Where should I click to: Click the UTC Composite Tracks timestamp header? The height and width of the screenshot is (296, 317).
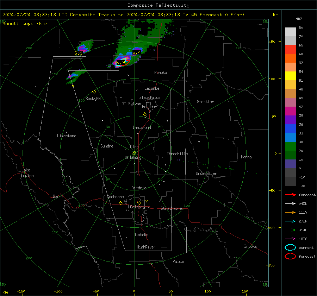123,15
